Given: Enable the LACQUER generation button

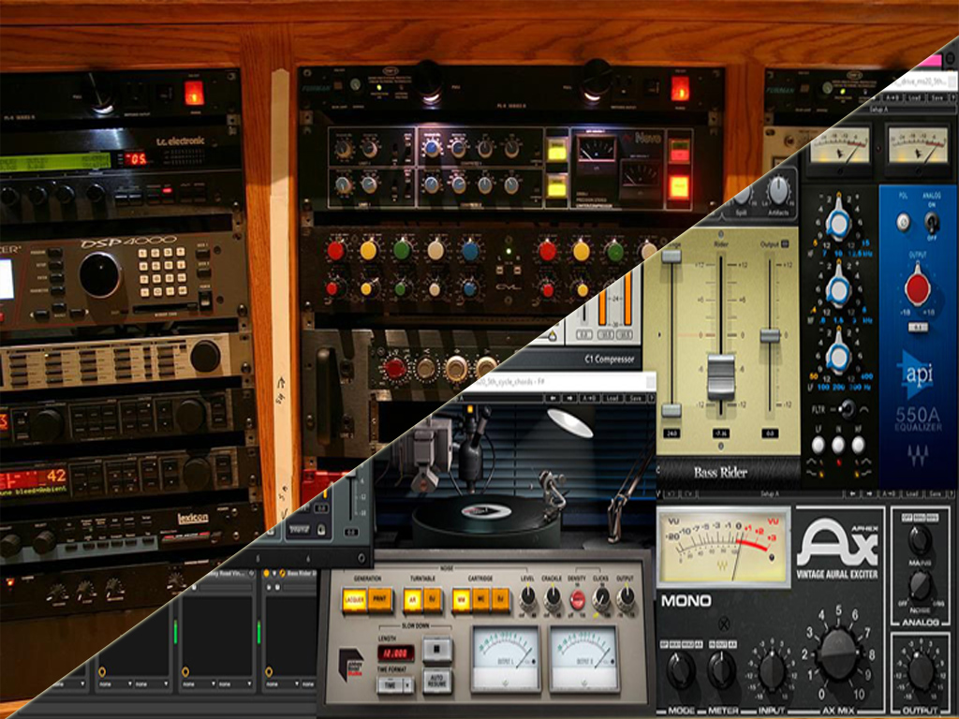Looking at the screenshot, I should pos(354,599).
